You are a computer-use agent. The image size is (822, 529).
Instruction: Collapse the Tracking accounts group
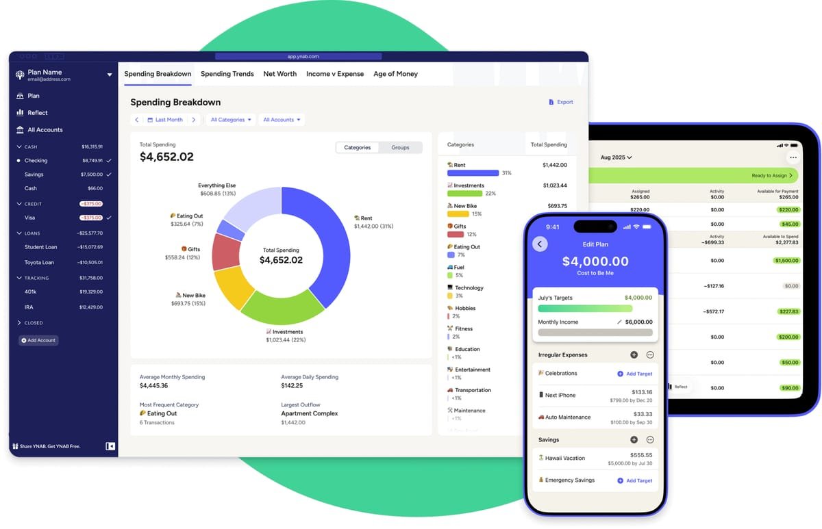coord(19,278)
